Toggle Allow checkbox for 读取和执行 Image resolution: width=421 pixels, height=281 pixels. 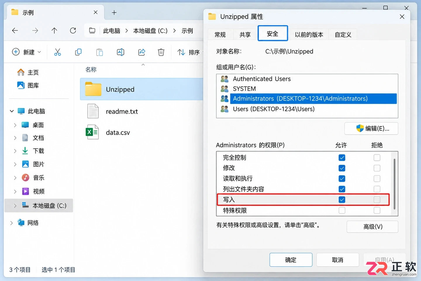pyautogui.click(x=342, y=179)
